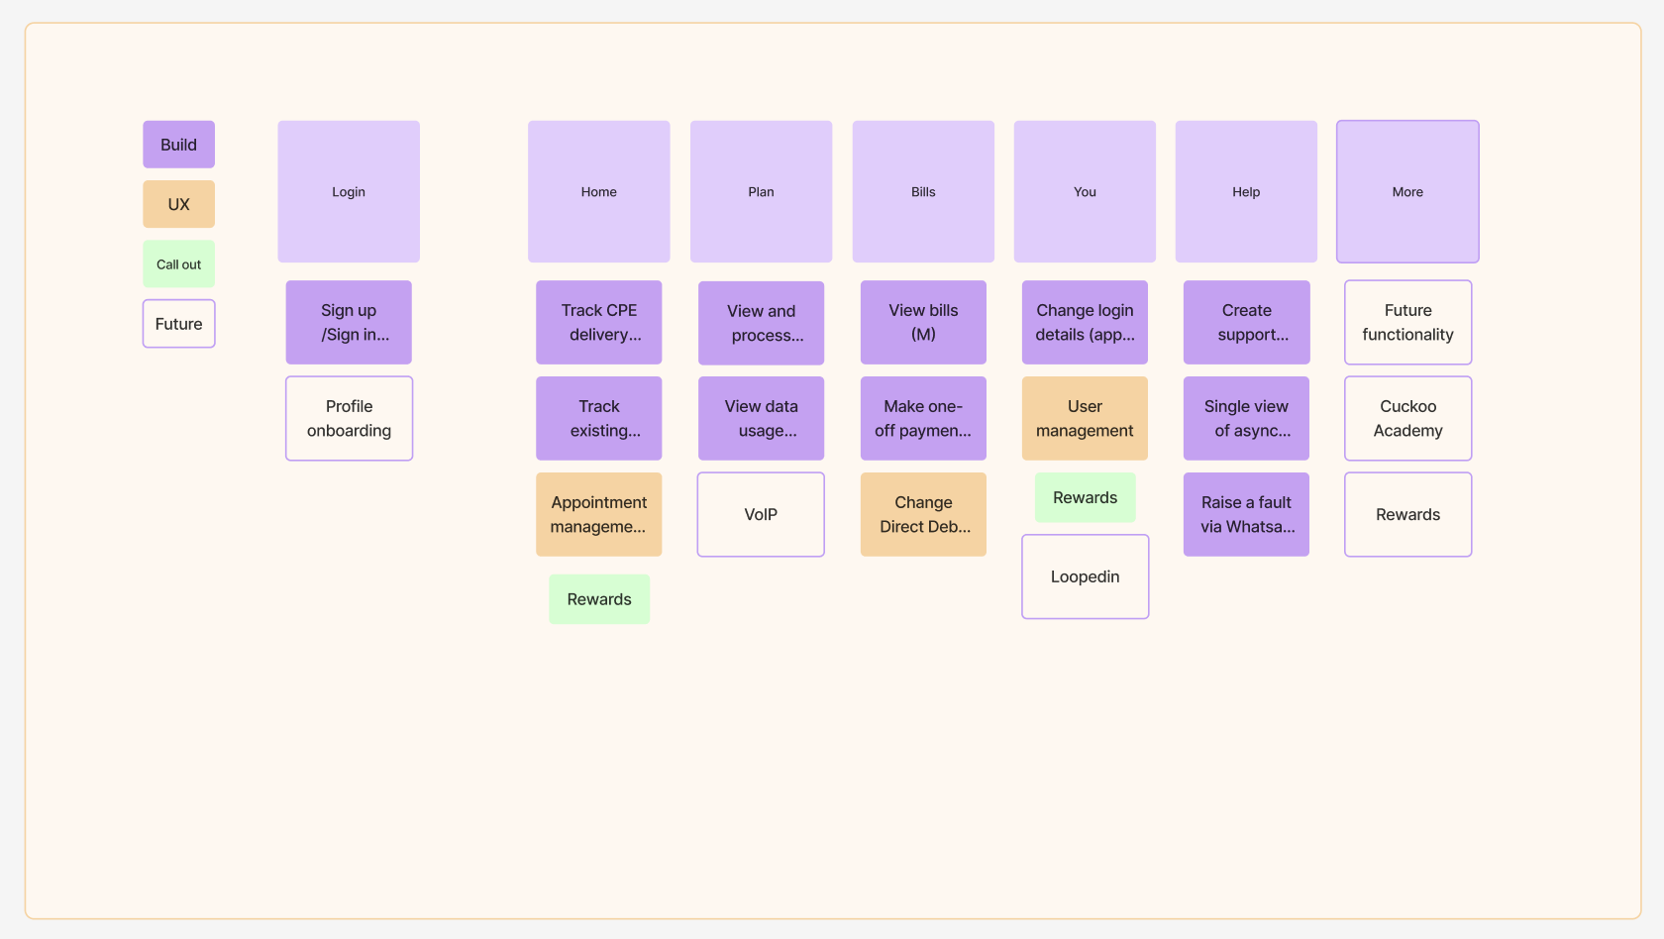Click the Bills section card
Viewport: 1664px width, 939px height.
pos(923,192)
